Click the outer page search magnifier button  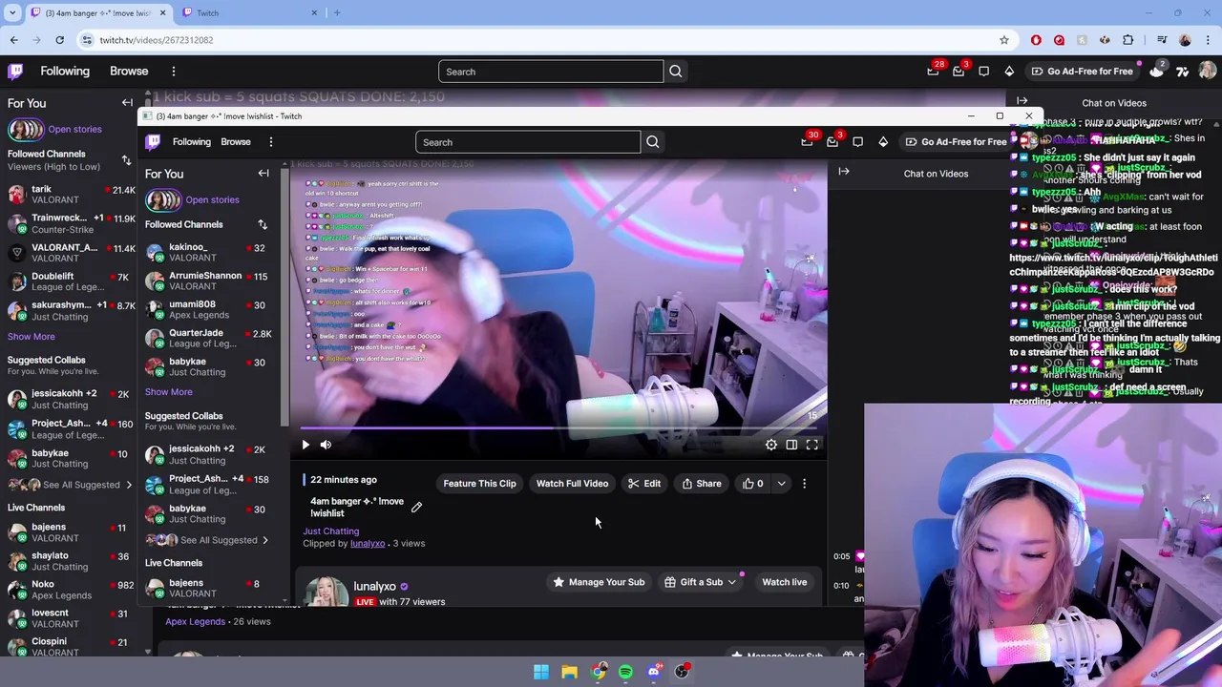[x=675, y=72]
